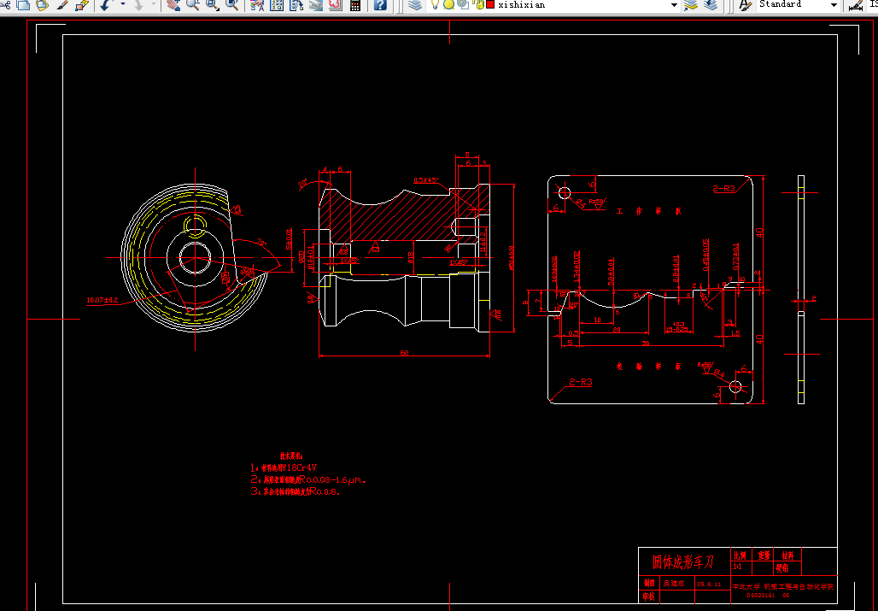Open the Markup Set Manager icon
878x611 pixels.
335,4
